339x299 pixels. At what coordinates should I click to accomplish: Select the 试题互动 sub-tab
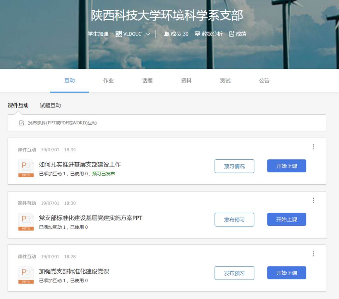(x=50, y=106)
